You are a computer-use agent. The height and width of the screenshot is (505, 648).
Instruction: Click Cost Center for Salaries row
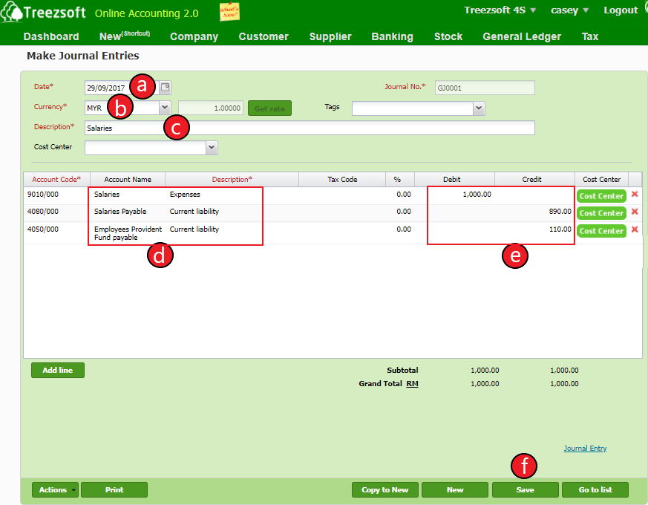[x=601, y=196]
